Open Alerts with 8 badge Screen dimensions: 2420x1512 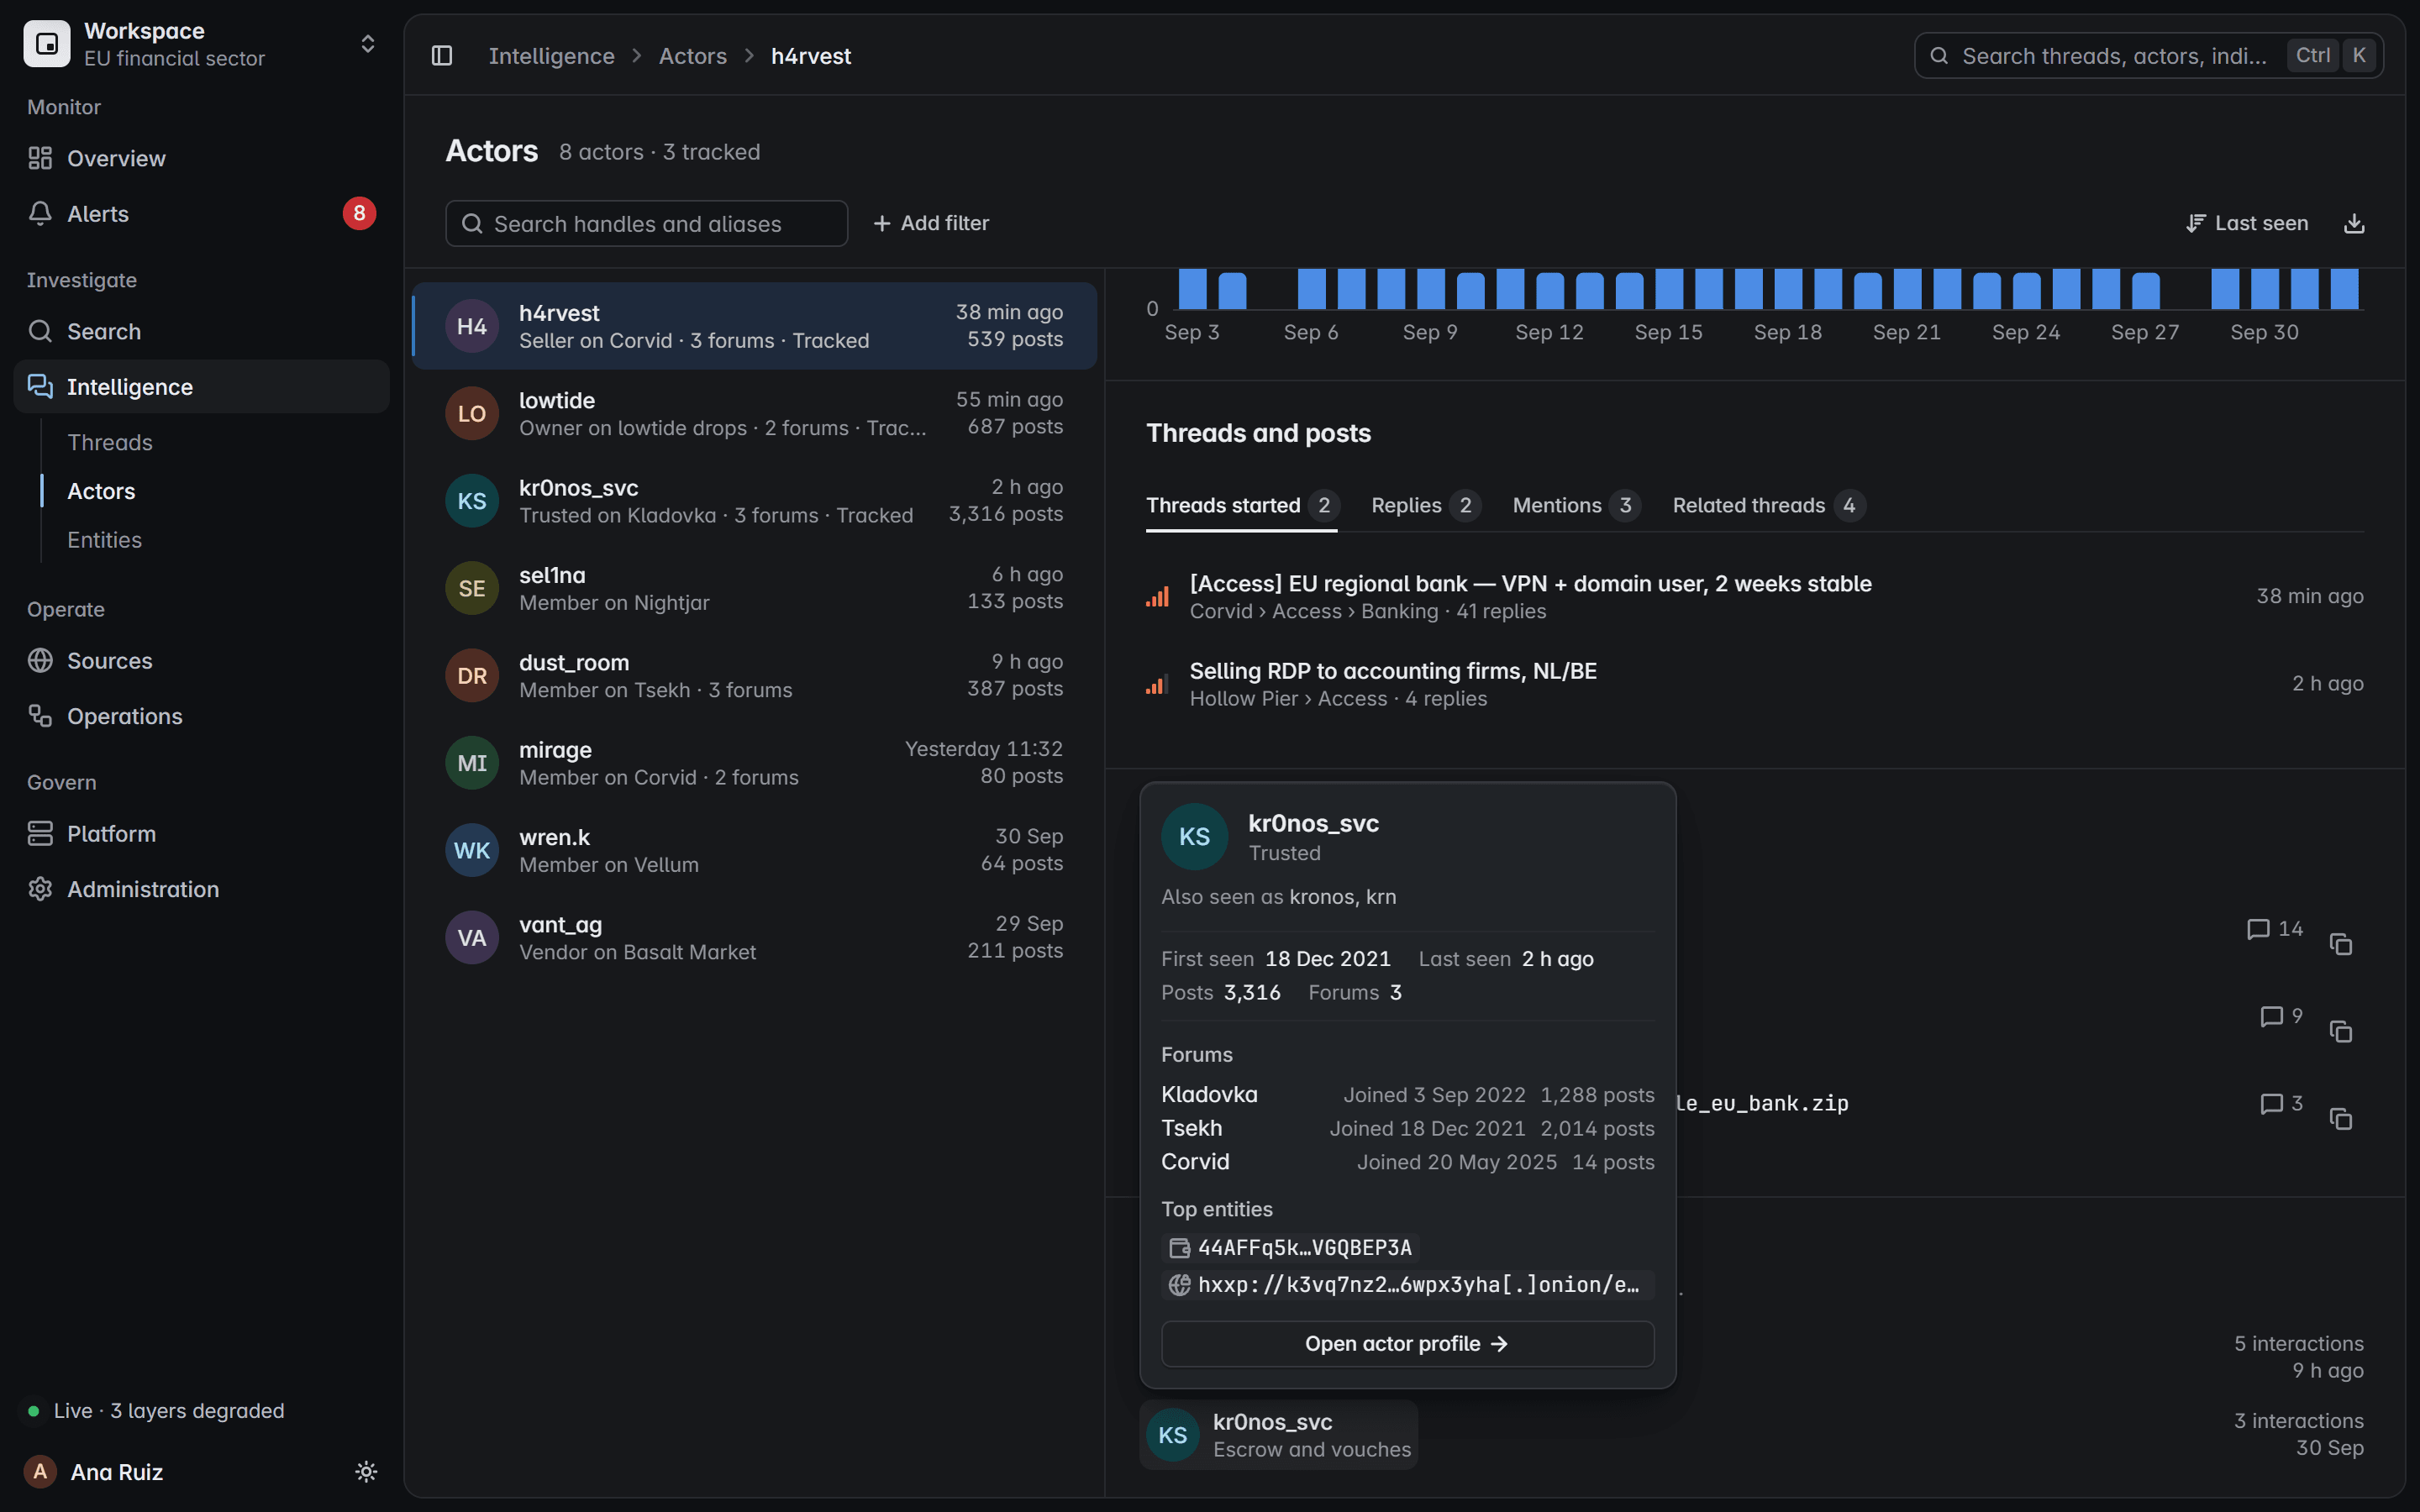tap(201, 213)
